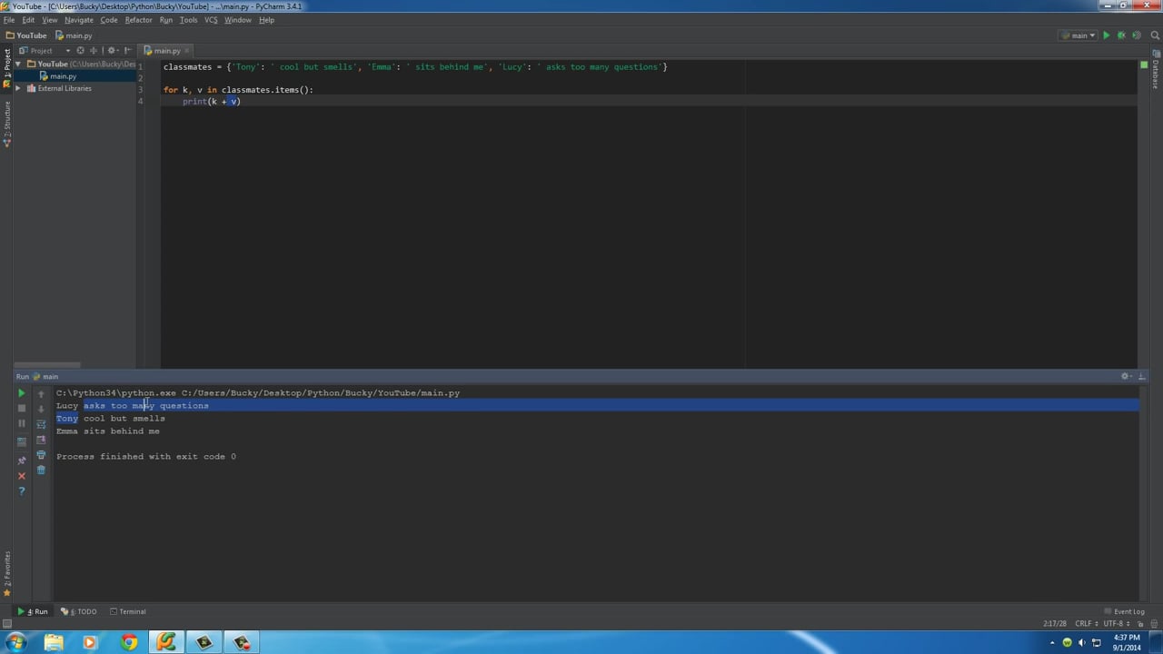Move down stack trace arrow
This screenshot has height=654, width=1163.
[41, 409]
